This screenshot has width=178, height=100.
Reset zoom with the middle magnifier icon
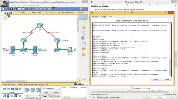(x=40, y=9)
